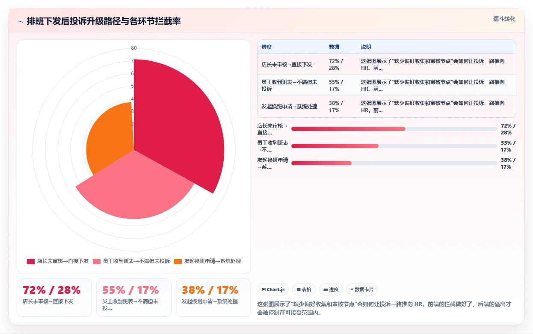Viewport: 533px width, 334px height.
Task: Click the 说明 column header
Action: (x=366, y=47)
